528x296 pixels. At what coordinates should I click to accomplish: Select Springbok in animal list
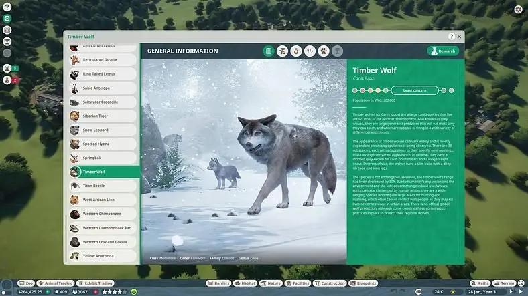pyautogui.click(x=103, y=158)
